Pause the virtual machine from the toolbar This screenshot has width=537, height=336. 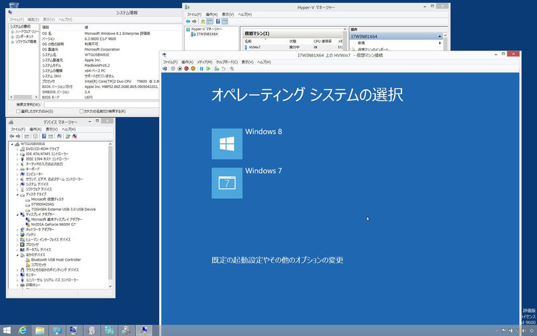tap(201, 69)
